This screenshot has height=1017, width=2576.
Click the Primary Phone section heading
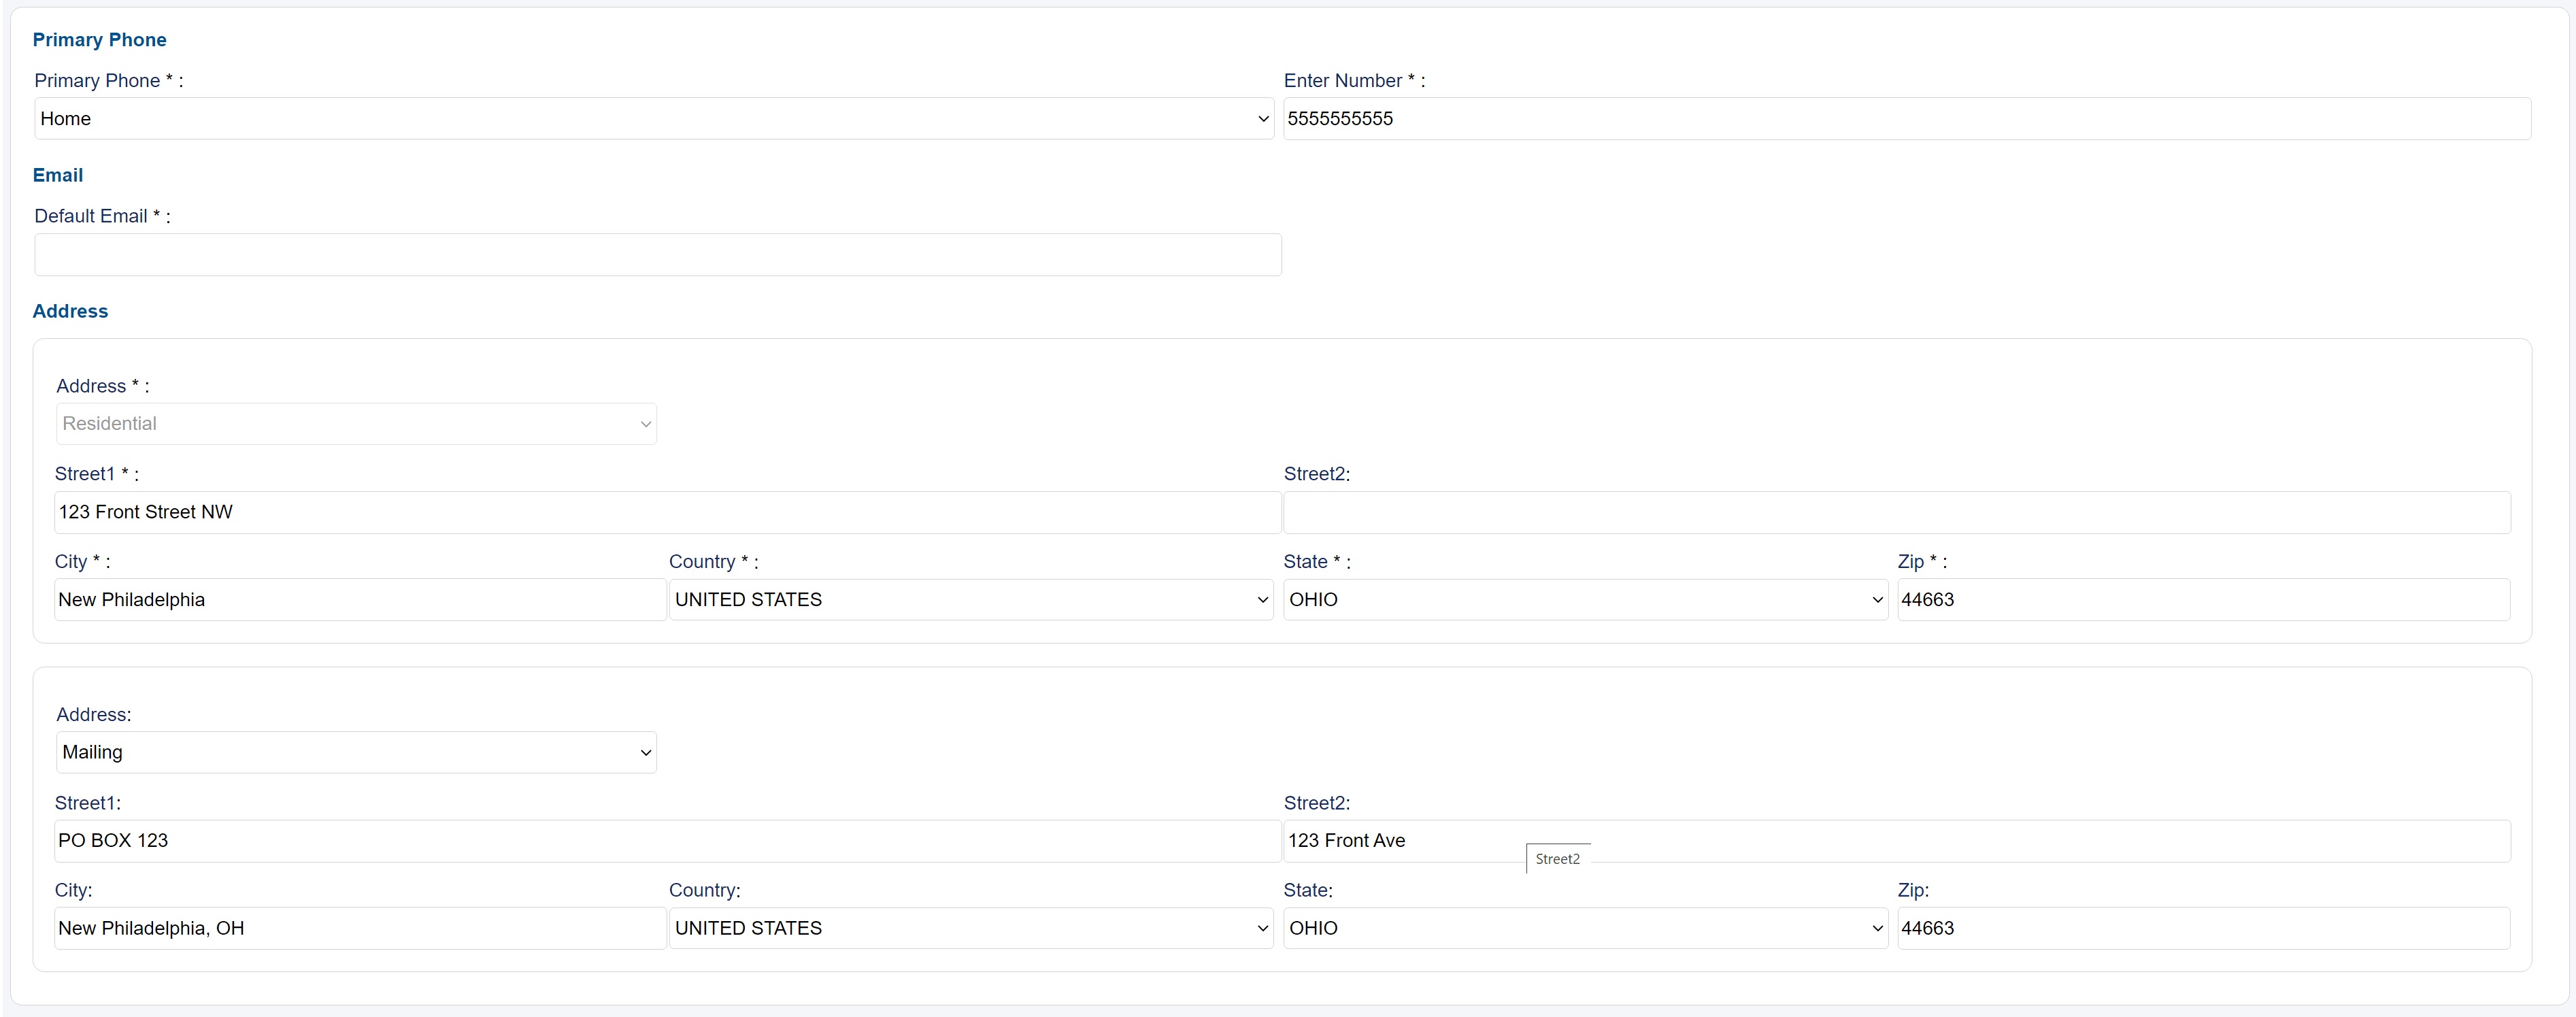100,40
